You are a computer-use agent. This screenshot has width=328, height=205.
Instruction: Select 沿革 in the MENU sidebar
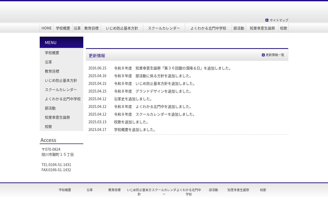[x=61, y=62]
